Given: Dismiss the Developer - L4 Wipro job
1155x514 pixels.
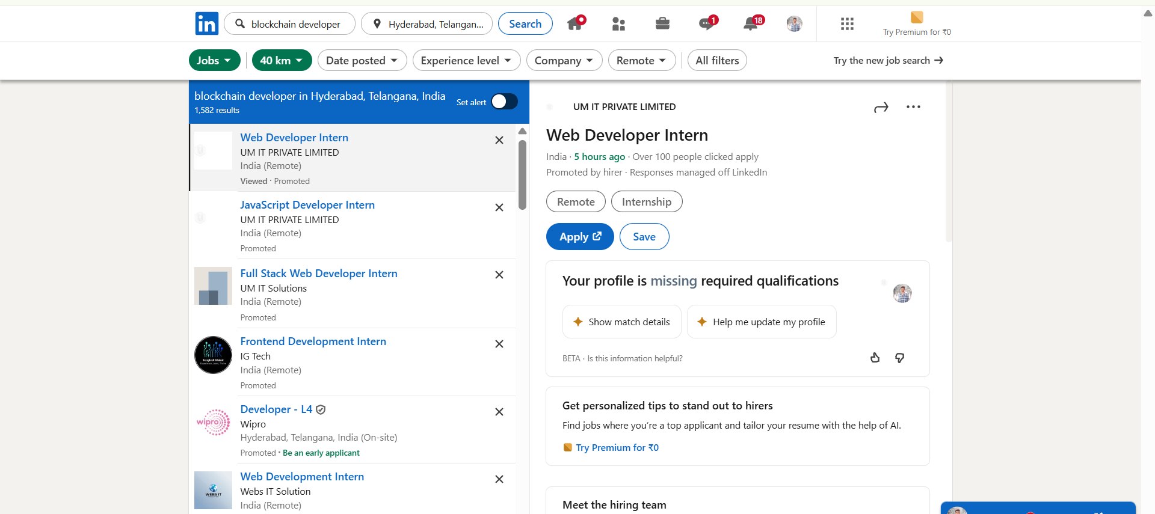Looking at the screenshot, I should pos(499,412).
